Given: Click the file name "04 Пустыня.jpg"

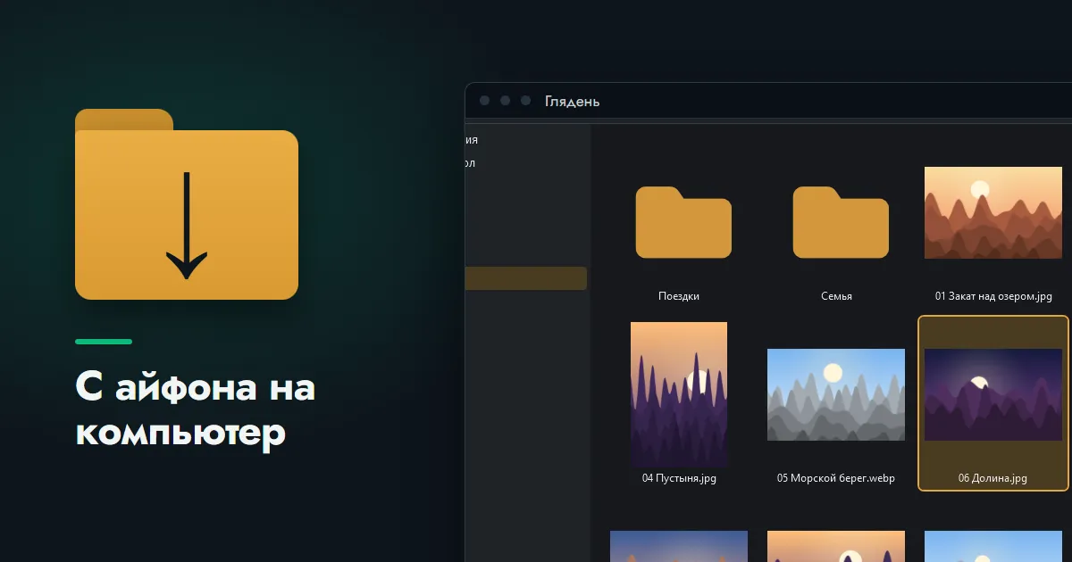Looking at the screenshot, I should (679, 478).
